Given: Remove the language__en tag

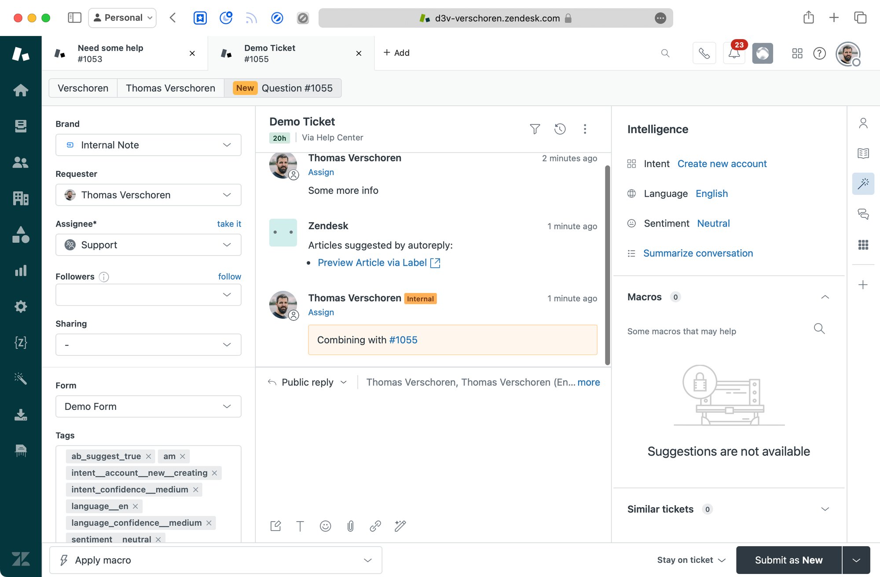Looking at the screenshot, I should coord(136,506).
